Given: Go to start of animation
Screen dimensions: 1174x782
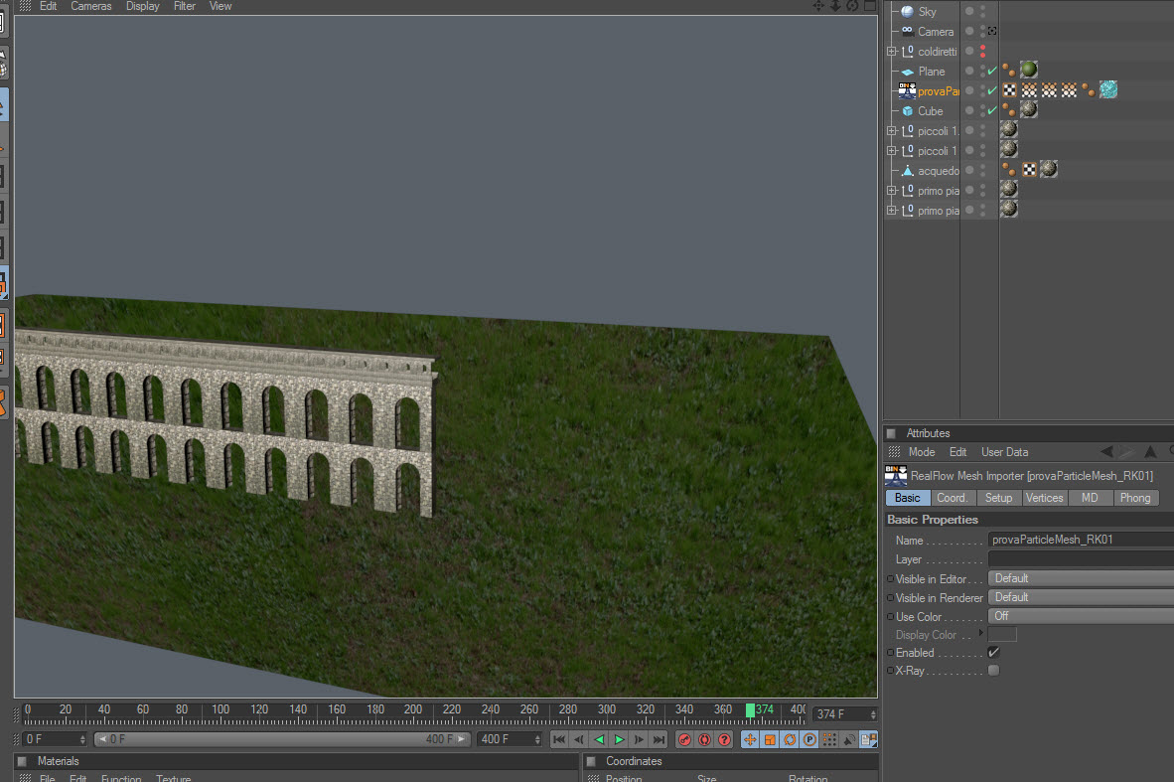Looking at the screenshot, I should (x=558, y=739).
